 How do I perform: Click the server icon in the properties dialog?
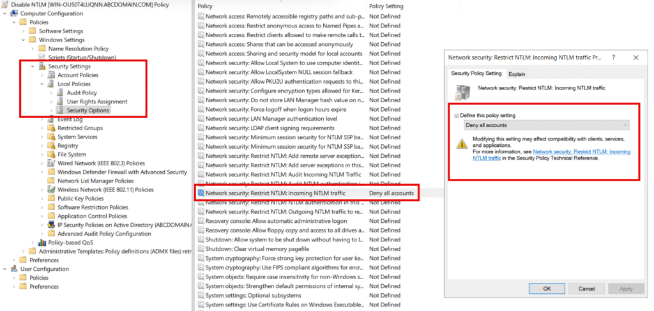tap(462, 92)
